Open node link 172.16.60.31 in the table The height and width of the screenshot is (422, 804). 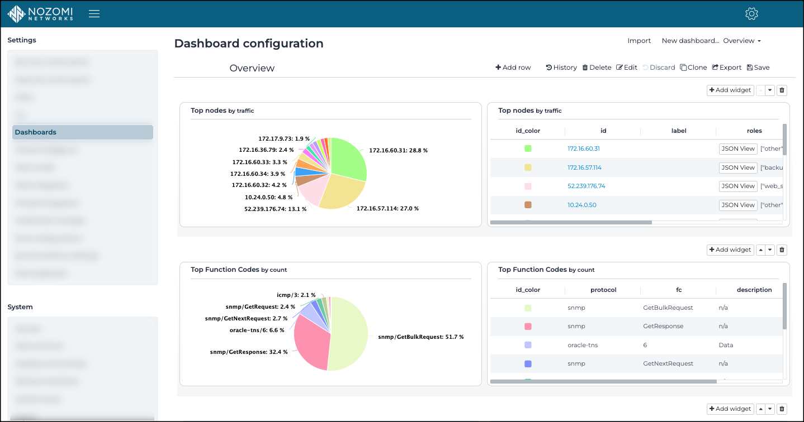click(583, 149)
